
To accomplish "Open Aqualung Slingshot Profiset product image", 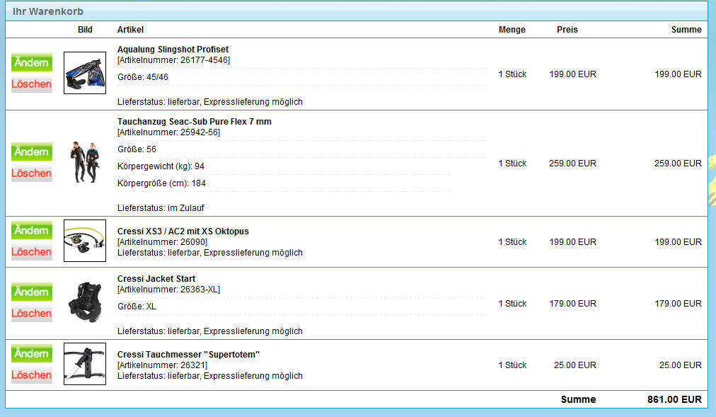I will (85, 73).
